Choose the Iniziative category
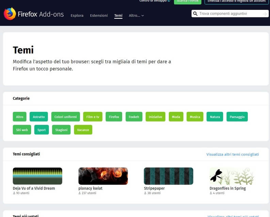This screenshot has height=217, width=270. pyautogui.click(x=155, y=117)
